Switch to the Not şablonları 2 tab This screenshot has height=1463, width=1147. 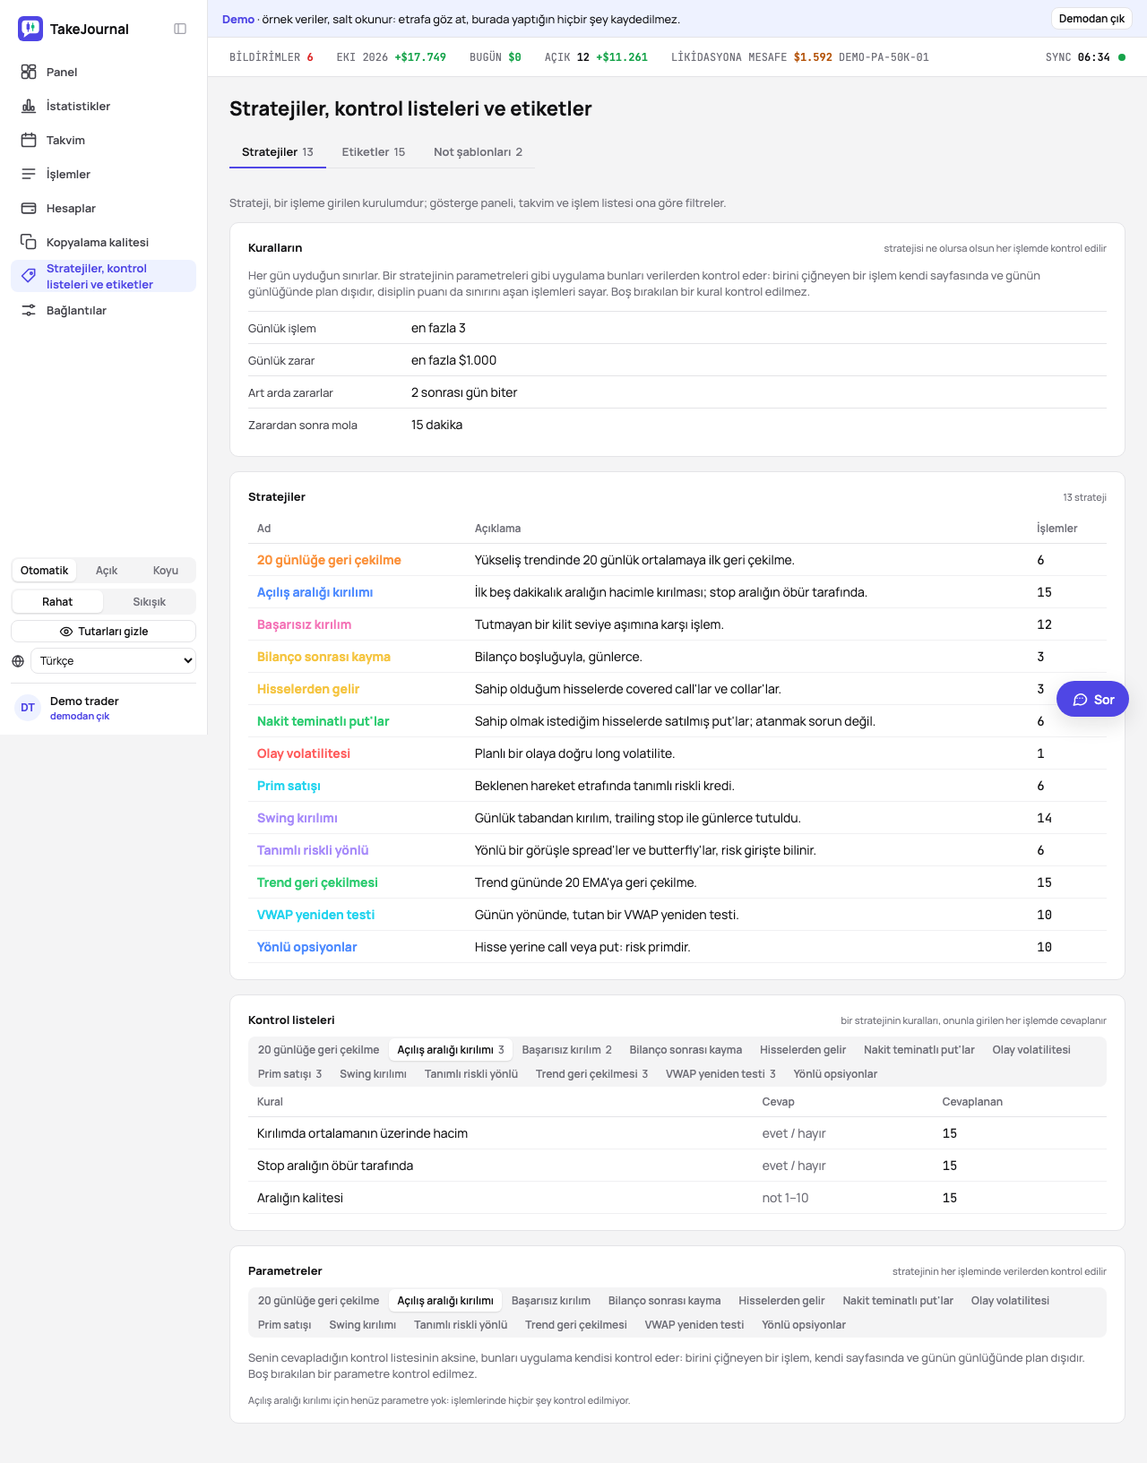pyautogui.click(x=479, y=152)
